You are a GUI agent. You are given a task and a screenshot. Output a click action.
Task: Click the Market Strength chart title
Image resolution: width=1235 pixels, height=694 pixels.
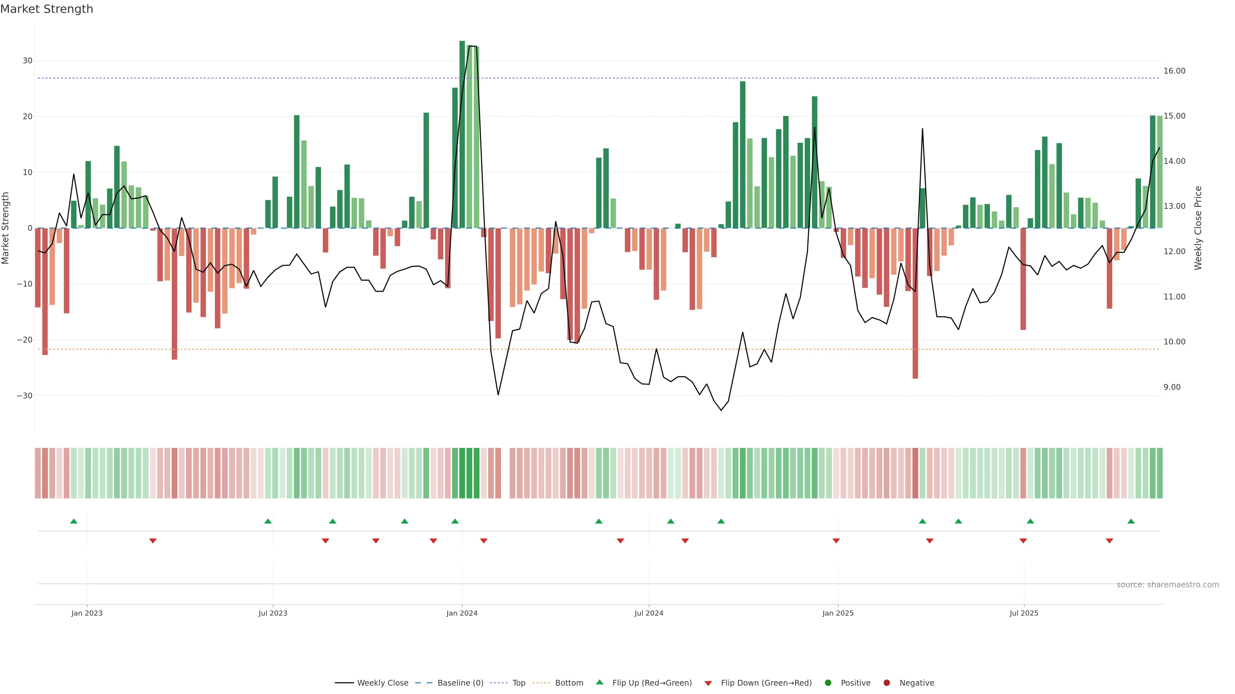47,9
